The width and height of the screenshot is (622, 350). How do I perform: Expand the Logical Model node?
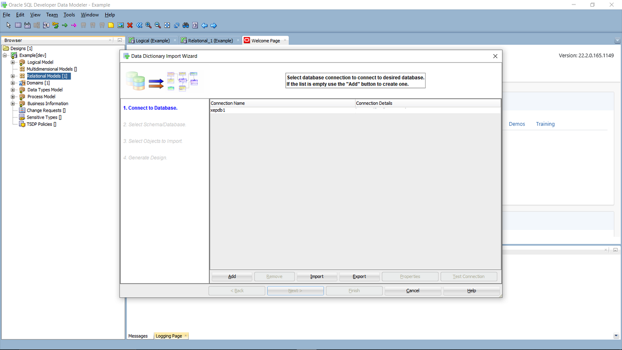tap(13, 62)
